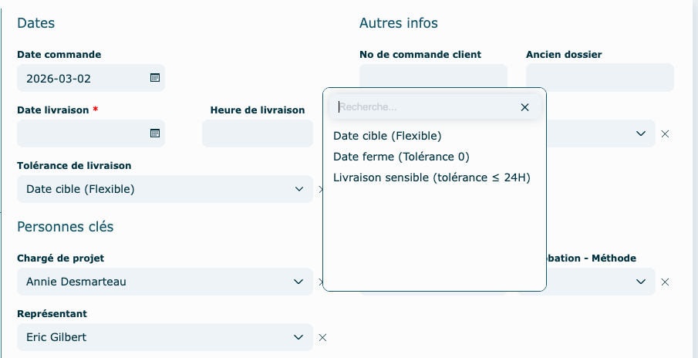Expand the Chargé de projet dropdown chevron
Image resolution: width=698 pixels, height=358 pixels.
299,282
